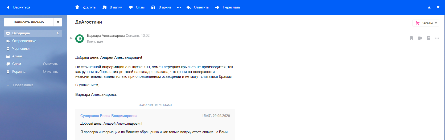Click Очистить next to Корзина
Image resolution: width=445 pixels, height=140 pixels.
click(51, 72)
